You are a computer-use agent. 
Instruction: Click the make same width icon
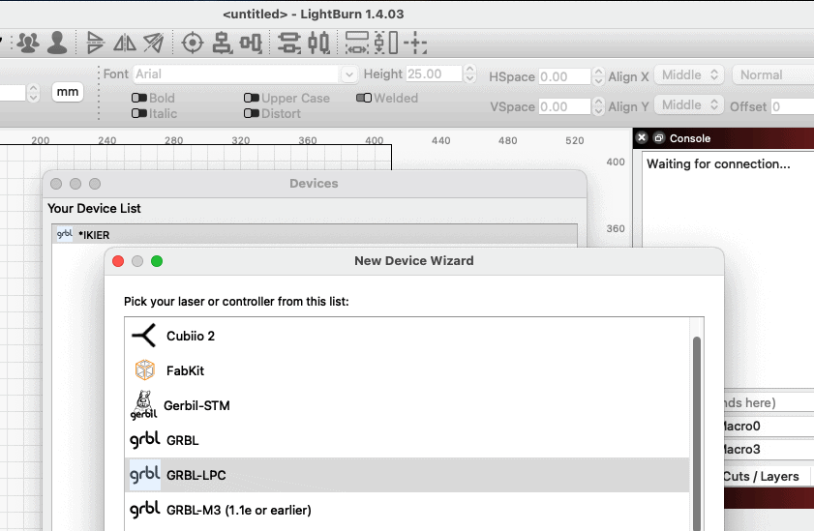(x=357, y=43)
